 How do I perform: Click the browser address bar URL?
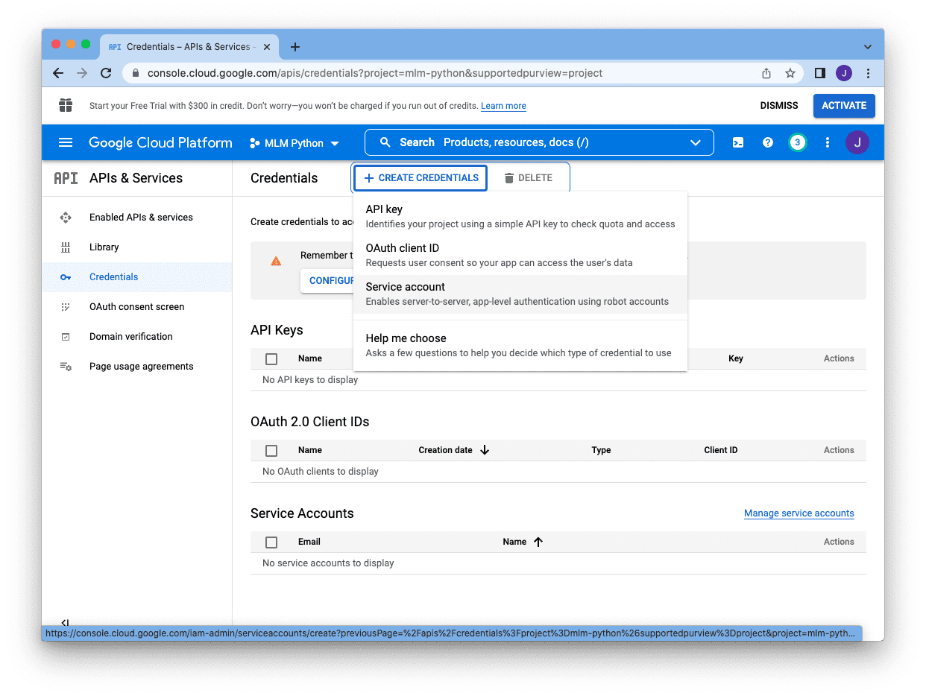coord(375,73)
